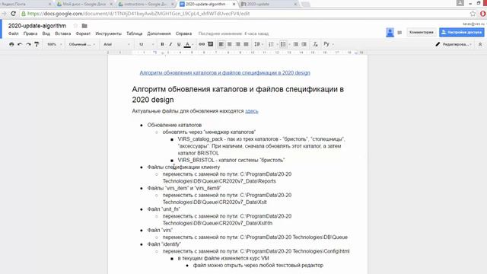The image size is (487, 274).
Task: Open the text color picker
Action: pos(188,44)
